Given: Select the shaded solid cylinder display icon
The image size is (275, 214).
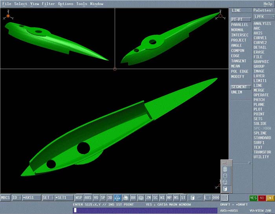Looking at the screenshot, I should 225,189.
